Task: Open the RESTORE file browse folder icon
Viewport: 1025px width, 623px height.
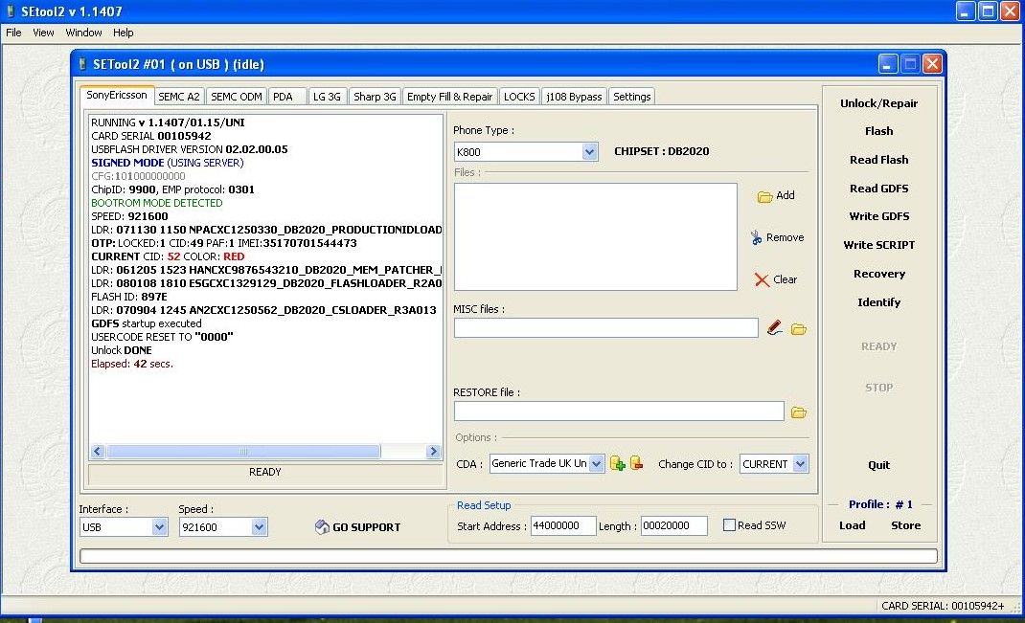Action: 798,412
